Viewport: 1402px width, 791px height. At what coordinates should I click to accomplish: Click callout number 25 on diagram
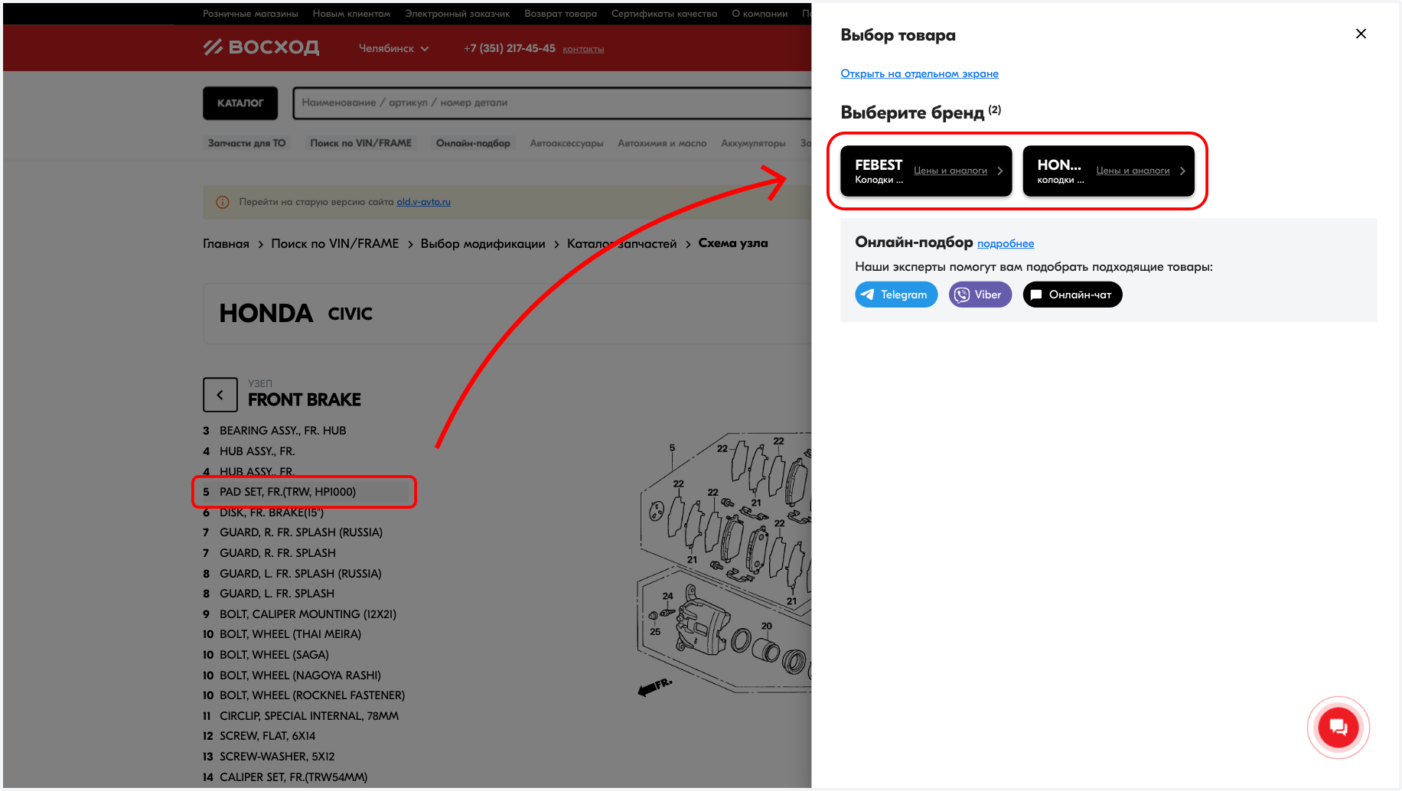pos(655,632)
